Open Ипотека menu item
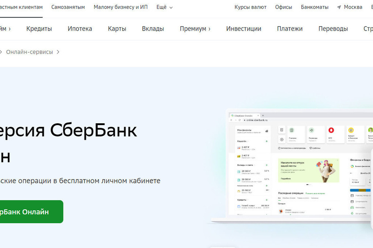Viewport: 373px width, 248px height. pyautogui.click(x=80, y=29)
